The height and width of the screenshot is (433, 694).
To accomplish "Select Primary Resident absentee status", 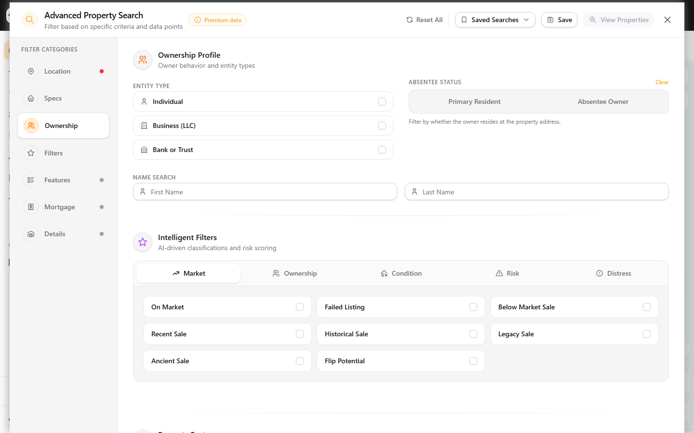I will click(x=474, y=102).
